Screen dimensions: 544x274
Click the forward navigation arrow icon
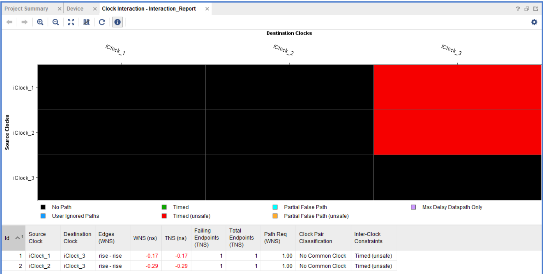pyautogui.click(x=24, y=22)
